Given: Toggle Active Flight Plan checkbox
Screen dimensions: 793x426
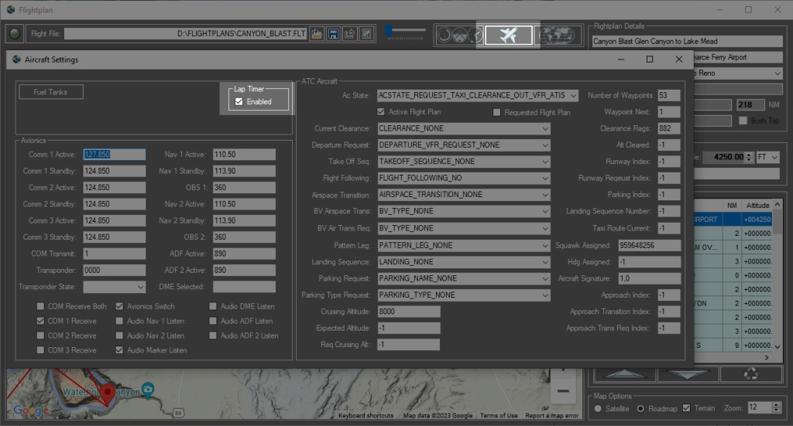Looking at the screenshot, I should click(x=381, y=111).
